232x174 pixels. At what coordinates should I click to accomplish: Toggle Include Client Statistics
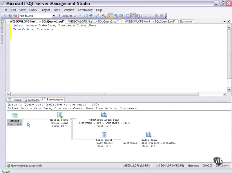tap(116, 16)
